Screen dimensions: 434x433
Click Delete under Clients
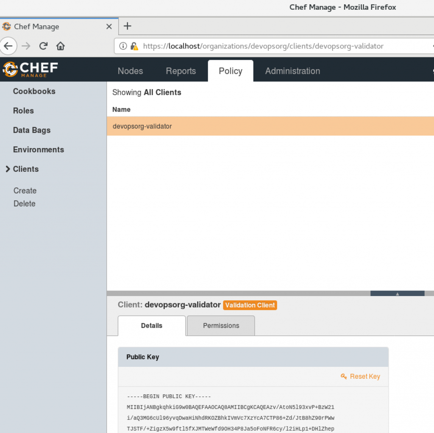(x=25, y=204)
